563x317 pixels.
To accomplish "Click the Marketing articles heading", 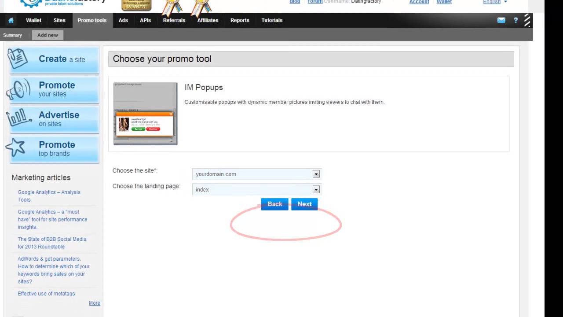I will (41, 177).
